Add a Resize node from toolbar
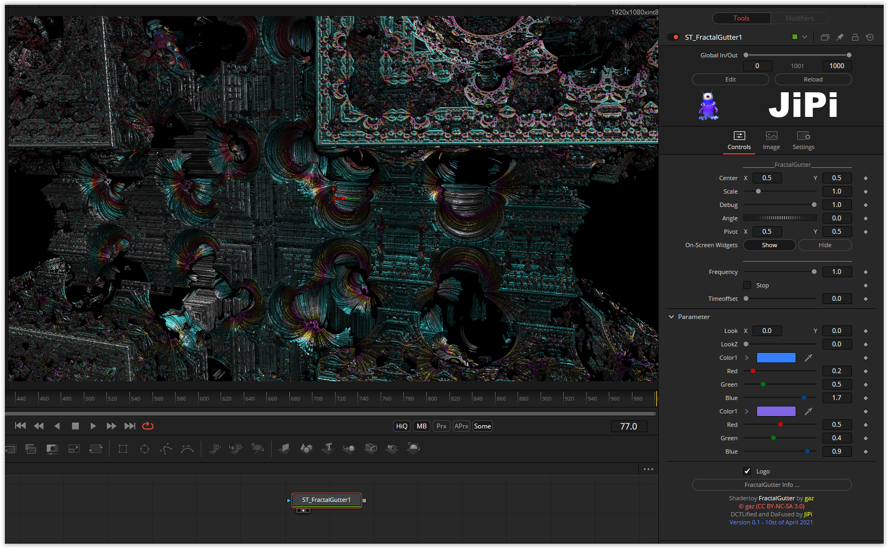 pos(74,449)
